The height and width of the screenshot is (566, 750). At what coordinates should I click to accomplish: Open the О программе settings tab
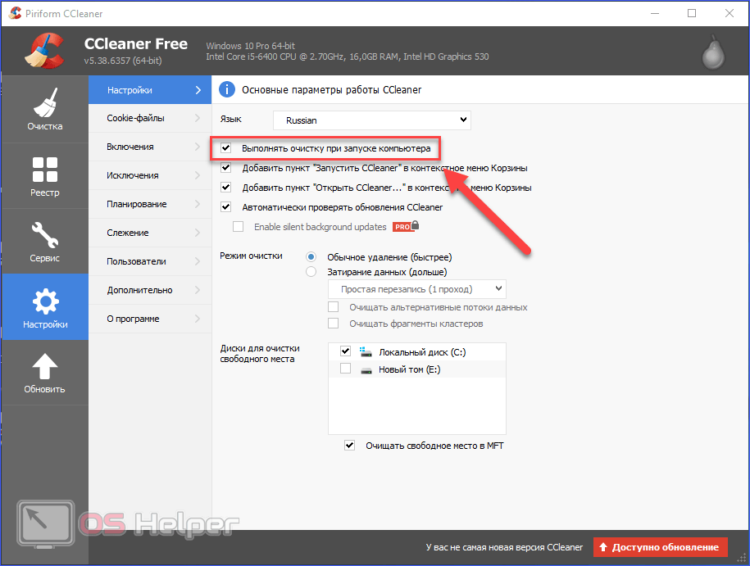150,319
